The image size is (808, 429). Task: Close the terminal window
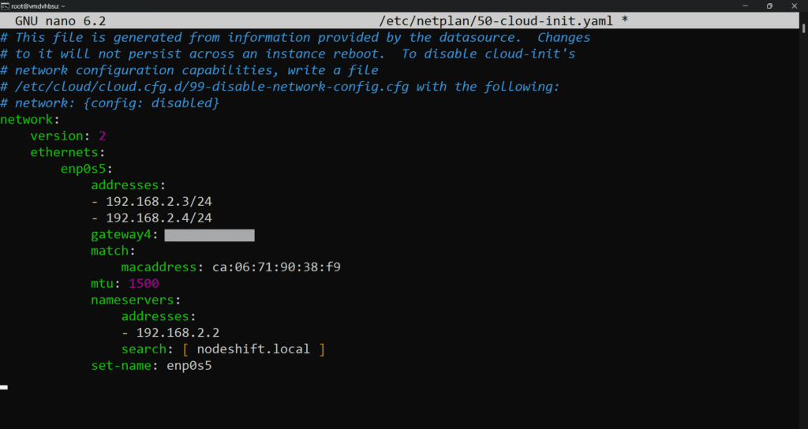click(x=797, y=6)
